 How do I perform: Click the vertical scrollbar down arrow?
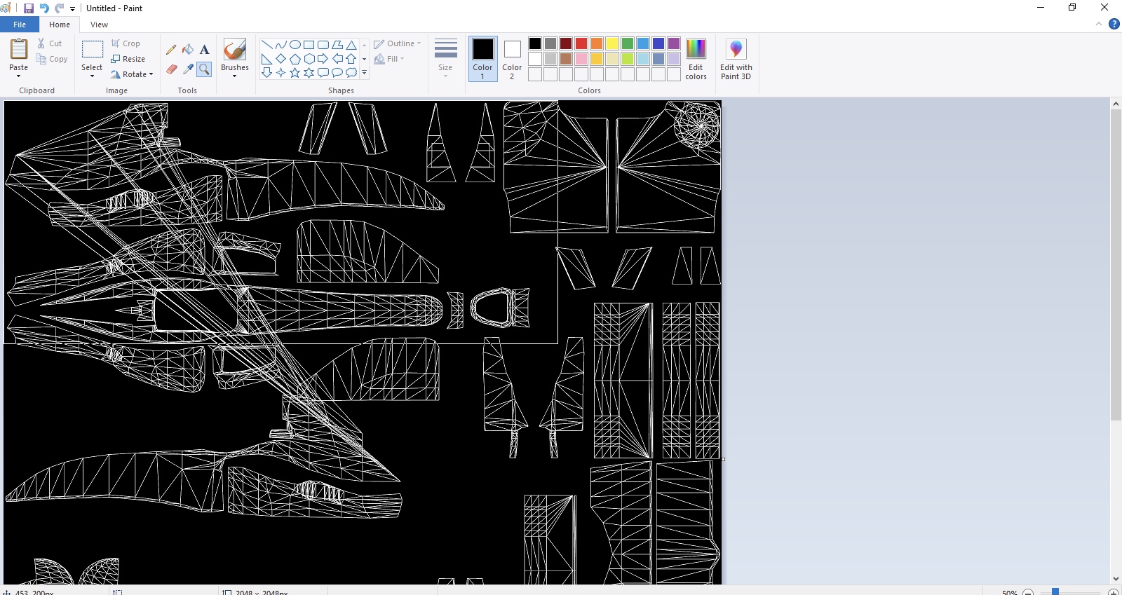coord(1116,579)
